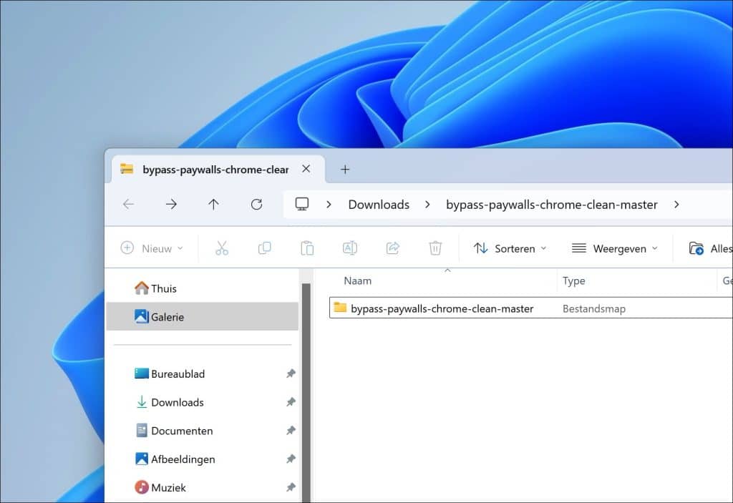Sort by the Naam column header
733x503 pixels.
[x=358, y=280]
